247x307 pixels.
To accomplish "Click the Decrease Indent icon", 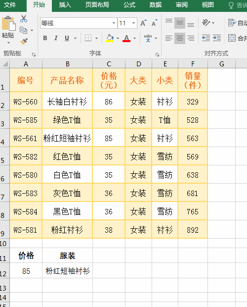I will pos(206,38).
